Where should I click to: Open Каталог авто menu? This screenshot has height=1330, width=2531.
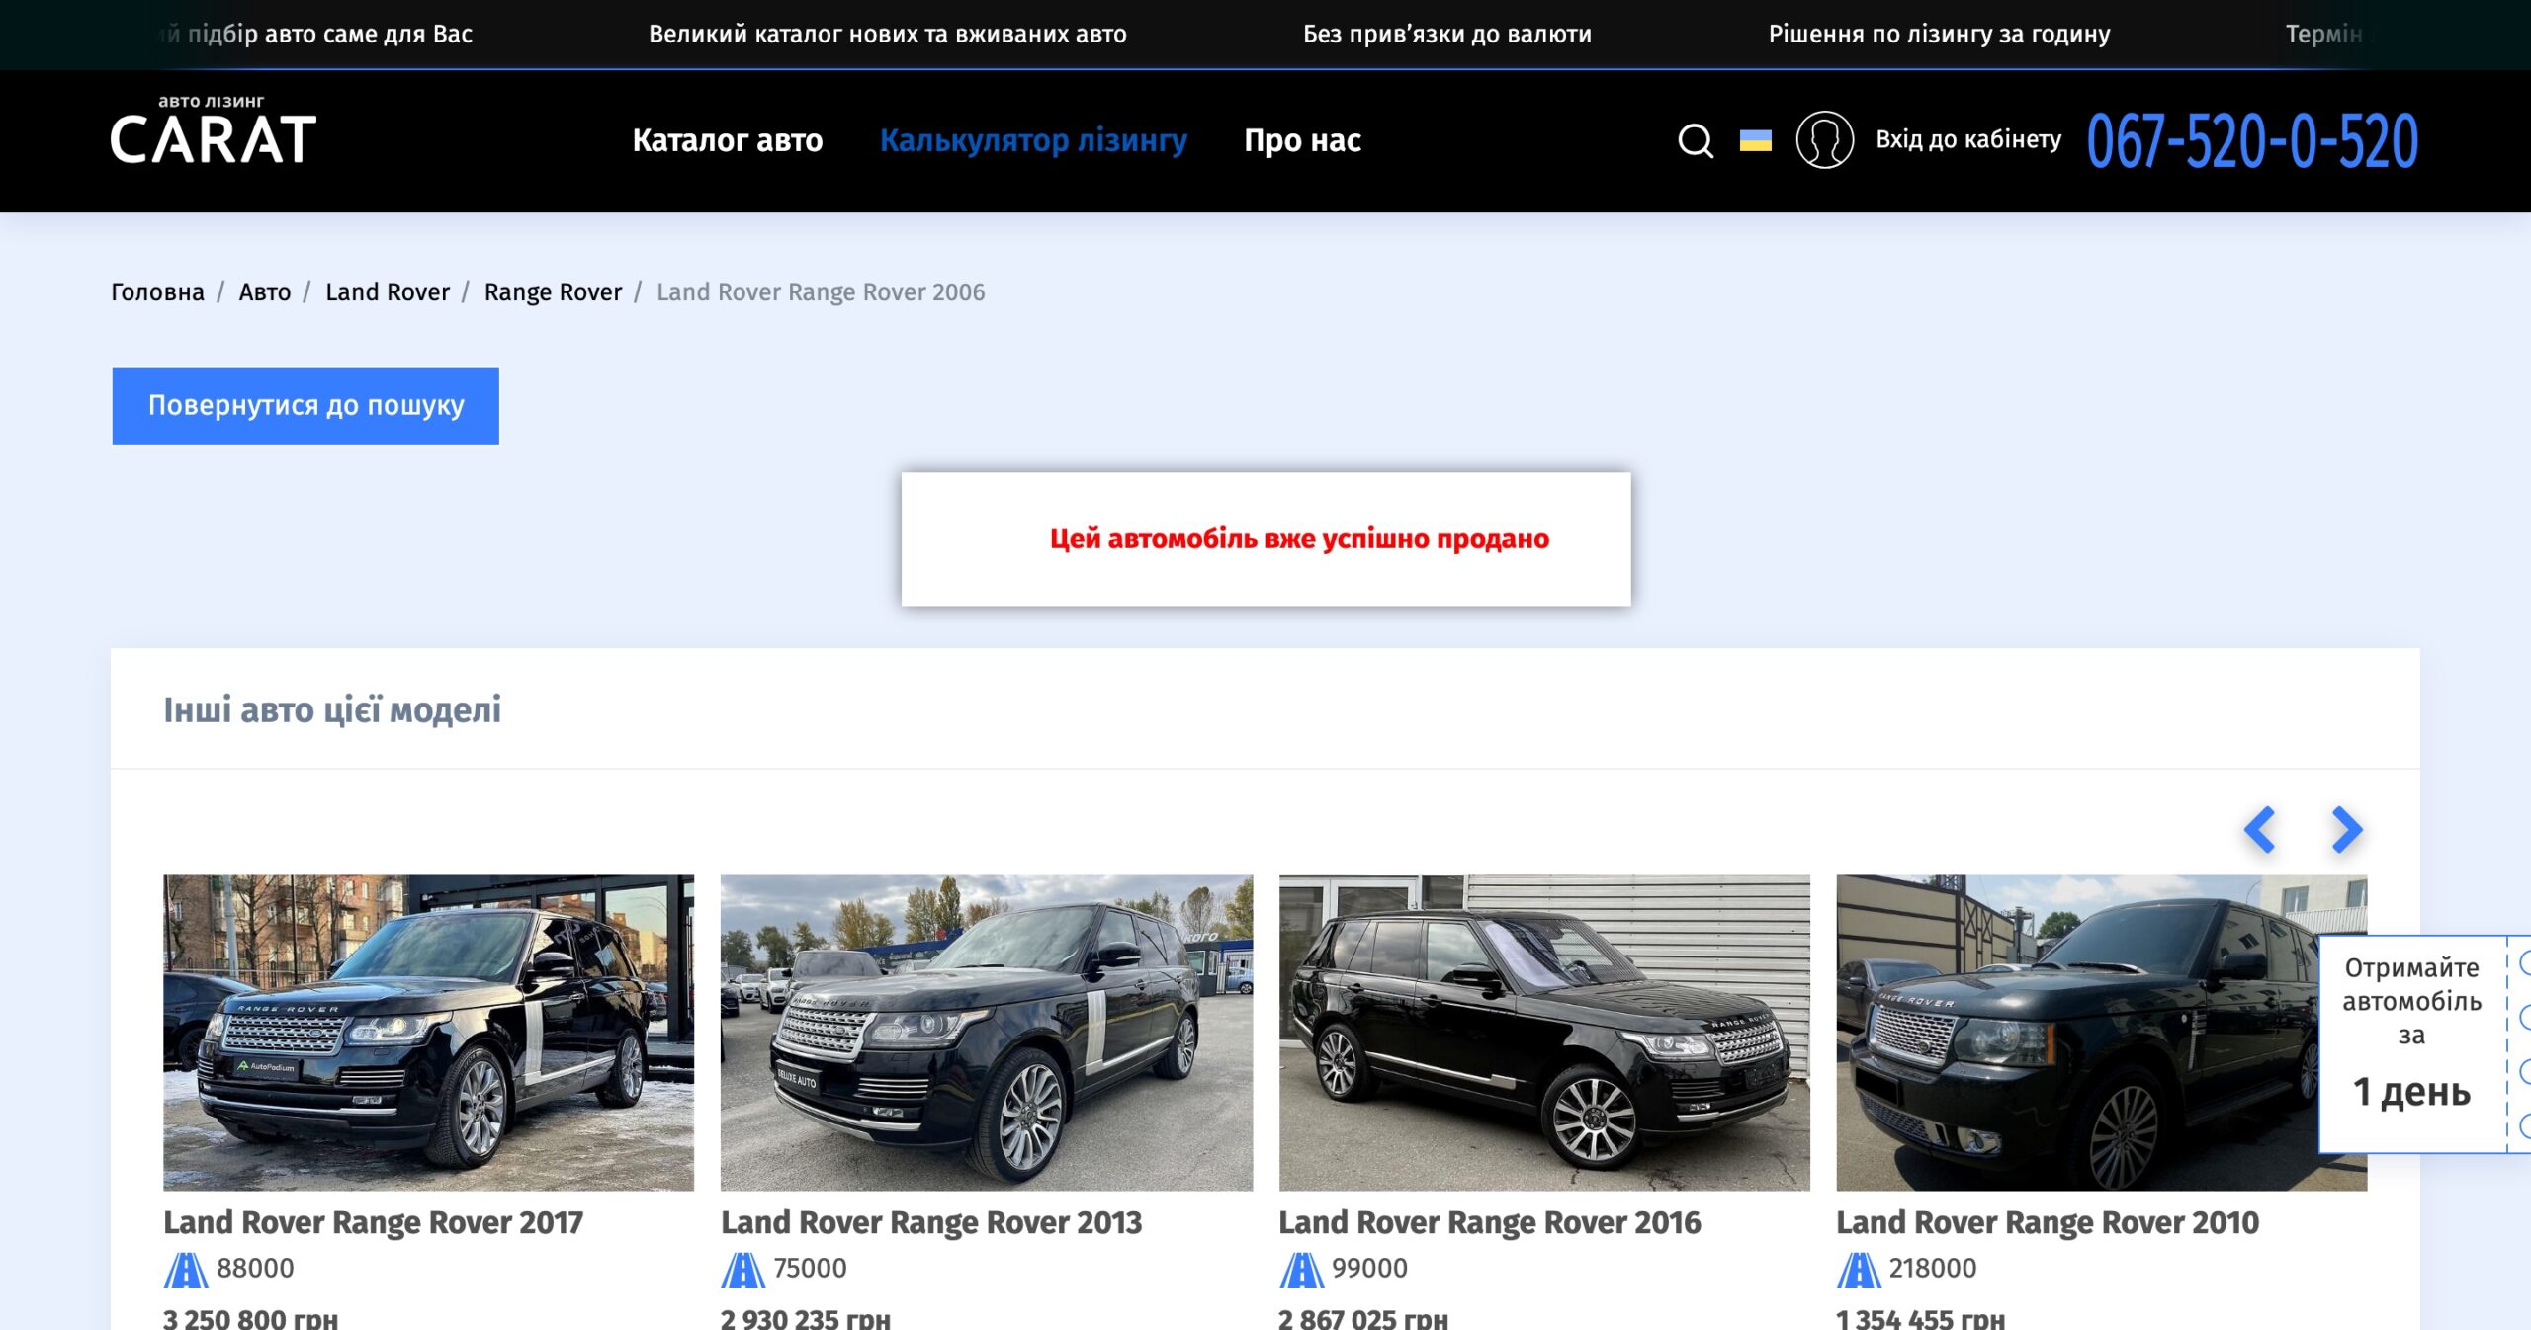(728, 140)
